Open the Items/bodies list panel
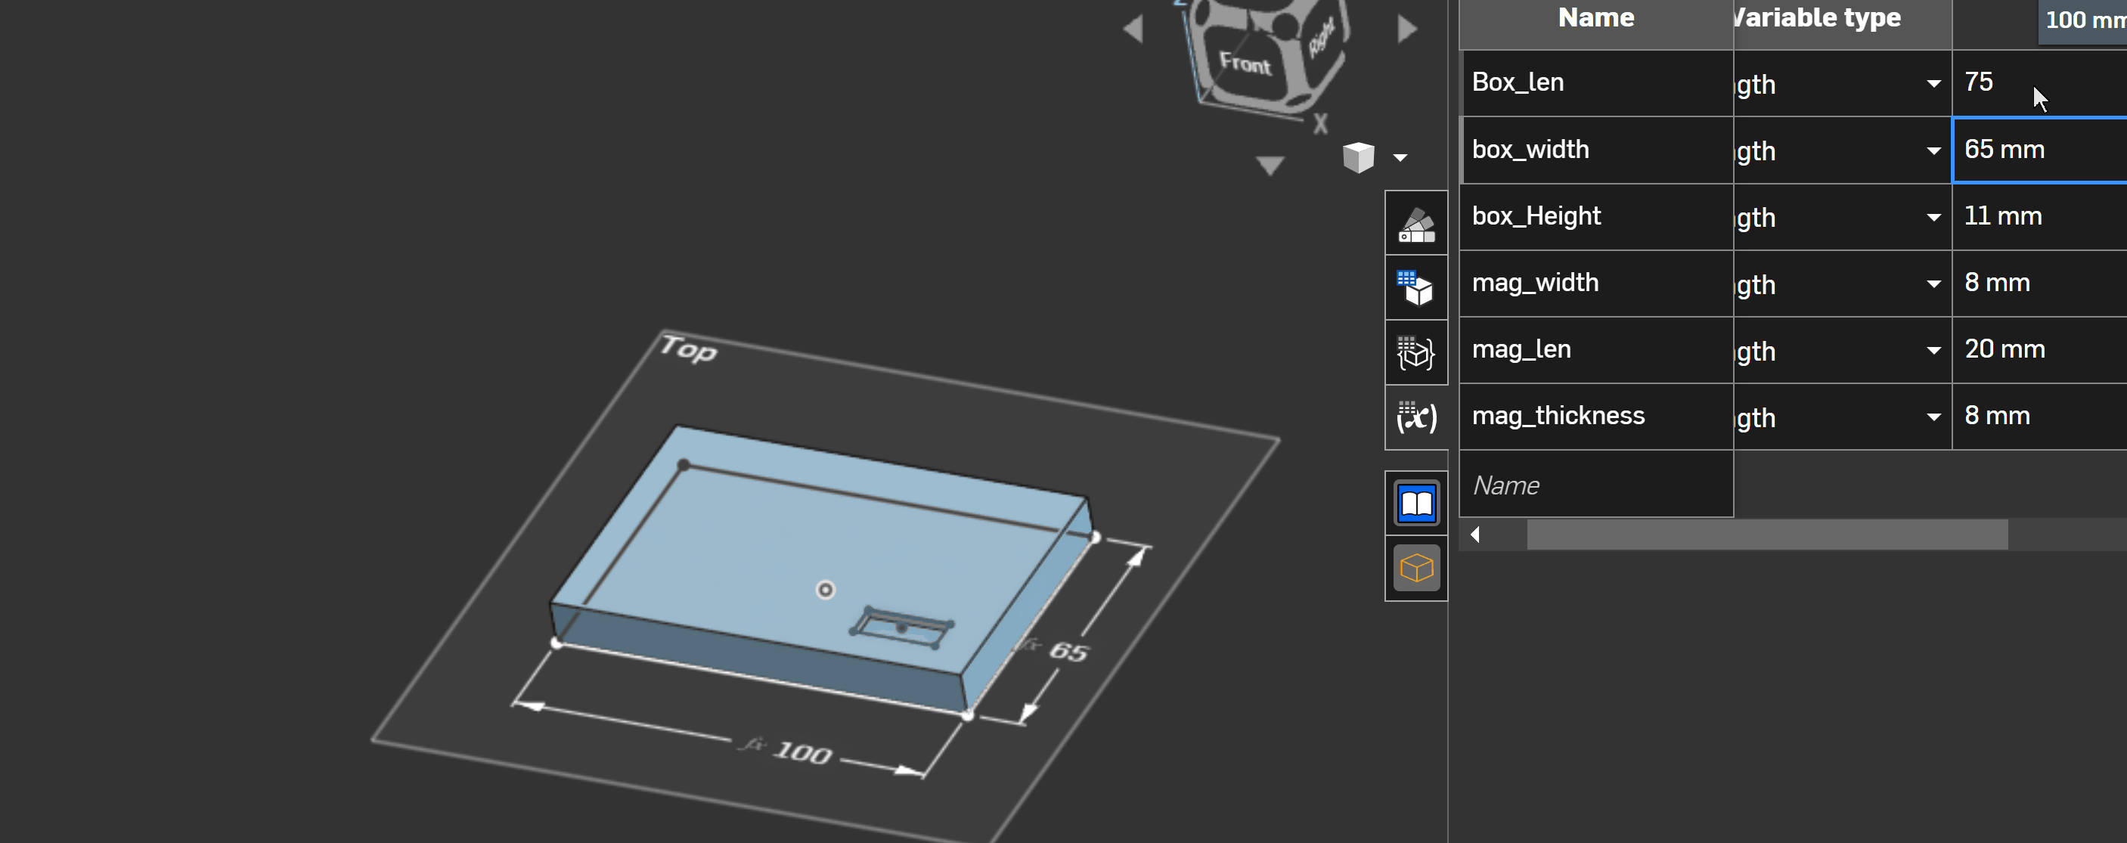Image resolution: width=2127 pixels, height=843 pixels. point(1415,287)
